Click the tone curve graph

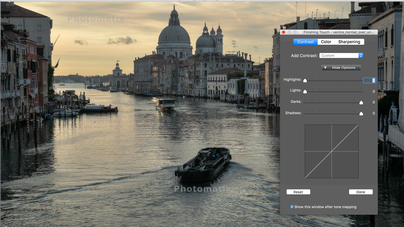[x=332, y=151]
